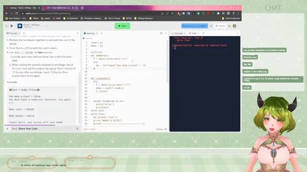307x172 pixels.
Task: Open the Writing Reference bookmark folder
Action: coord(143,18)
